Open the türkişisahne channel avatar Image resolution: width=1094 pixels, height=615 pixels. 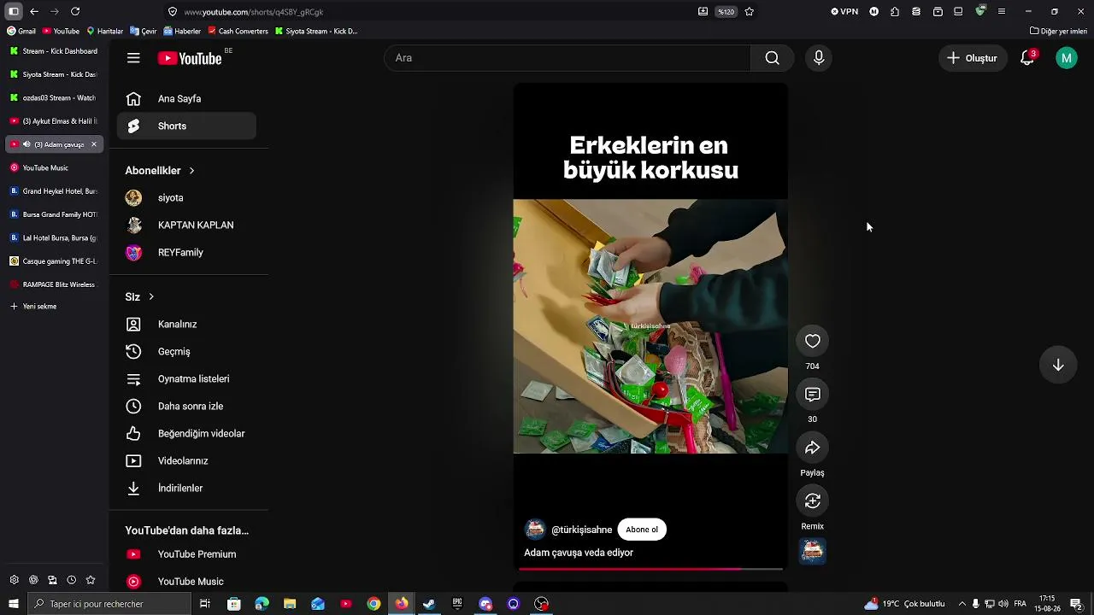pos(535,530)
